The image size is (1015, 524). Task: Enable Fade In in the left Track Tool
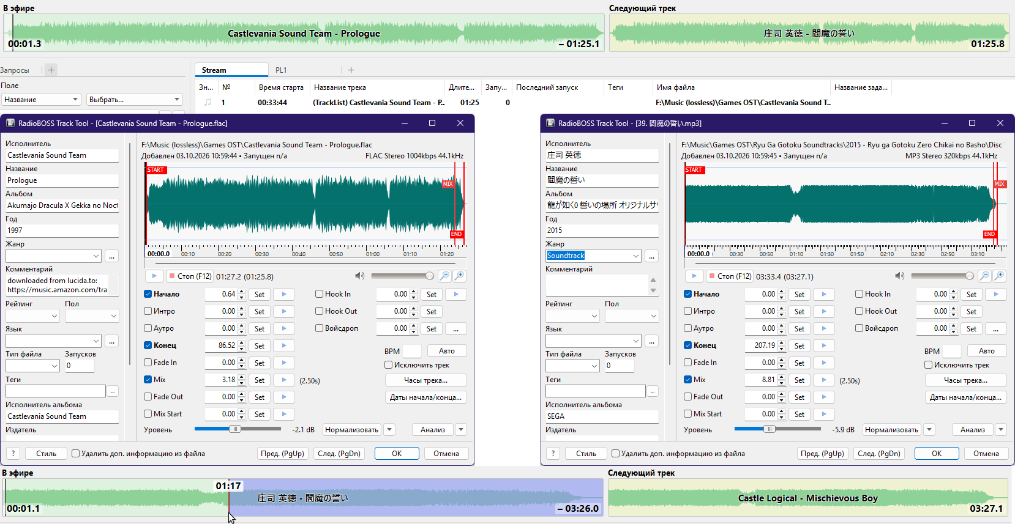(148, 363)
